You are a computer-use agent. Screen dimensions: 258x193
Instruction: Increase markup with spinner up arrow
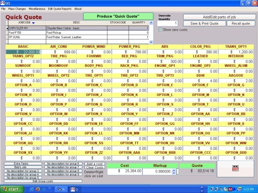coord(174,170)
